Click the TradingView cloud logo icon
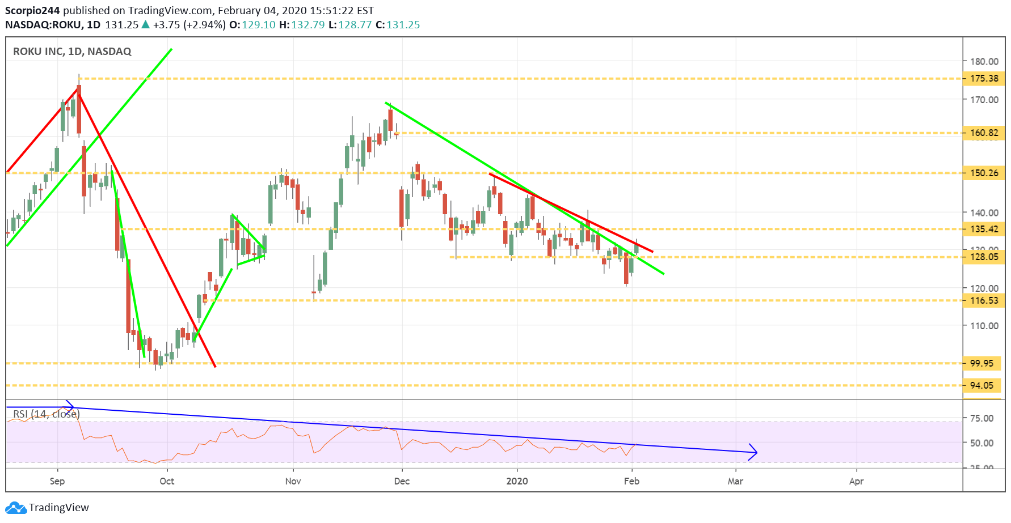1011x523 pixels. point(16,508)
